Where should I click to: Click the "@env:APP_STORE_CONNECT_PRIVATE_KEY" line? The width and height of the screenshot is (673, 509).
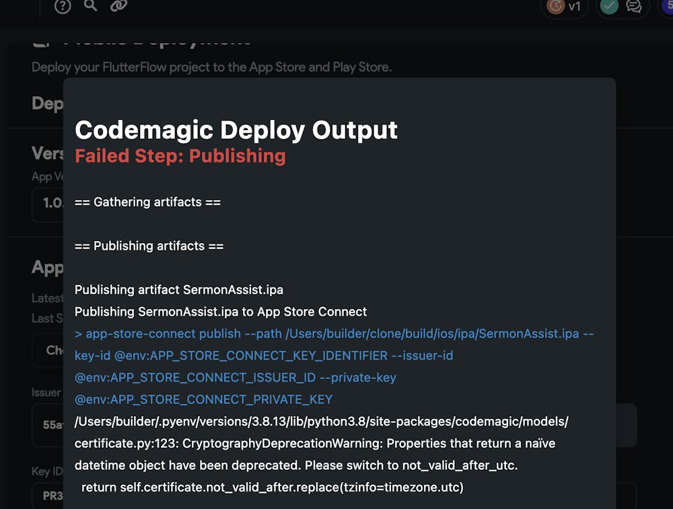click(x=203, y=399)
